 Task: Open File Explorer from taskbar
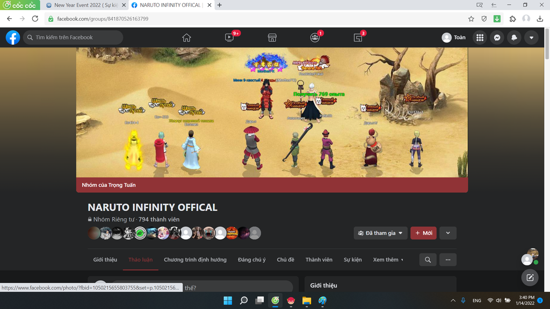click(307, 300)
